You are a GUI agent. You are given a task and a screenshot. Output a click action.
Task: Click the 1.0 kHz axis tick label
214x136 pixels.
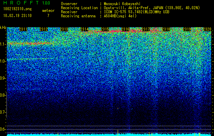point(2,61)
